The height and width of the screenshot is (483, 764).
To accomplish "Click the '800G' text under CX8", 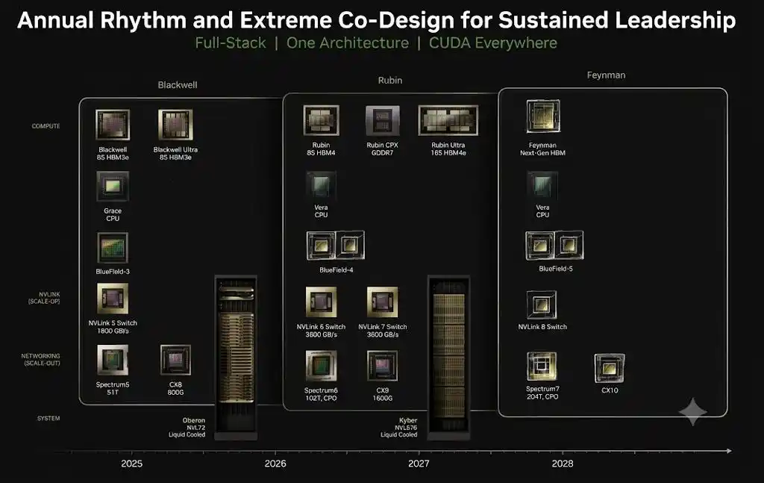I will point(175,393).
